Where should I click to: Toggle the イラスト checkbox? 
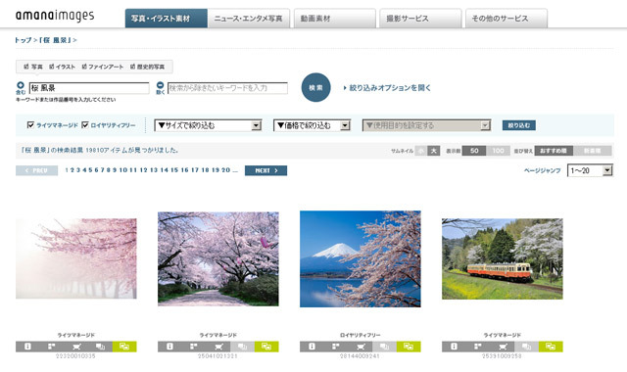coord(52,67)
